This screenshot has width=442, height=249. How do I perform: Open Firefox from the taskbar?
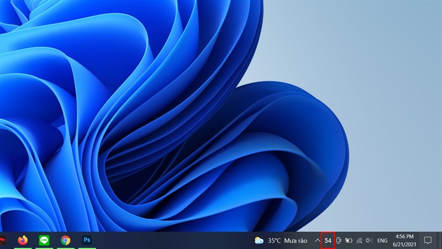click(x=23, y=240)
